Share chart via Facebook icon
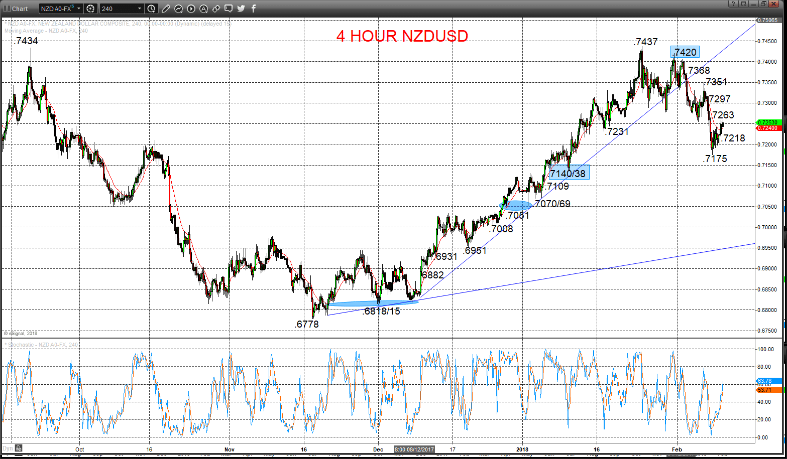This screenshot has width=787, height=459. (254, 9)
